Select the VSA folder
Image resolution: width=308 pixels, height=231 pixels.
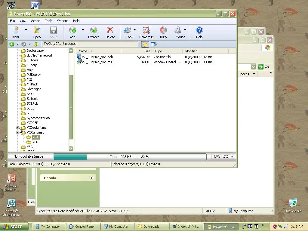29,147
